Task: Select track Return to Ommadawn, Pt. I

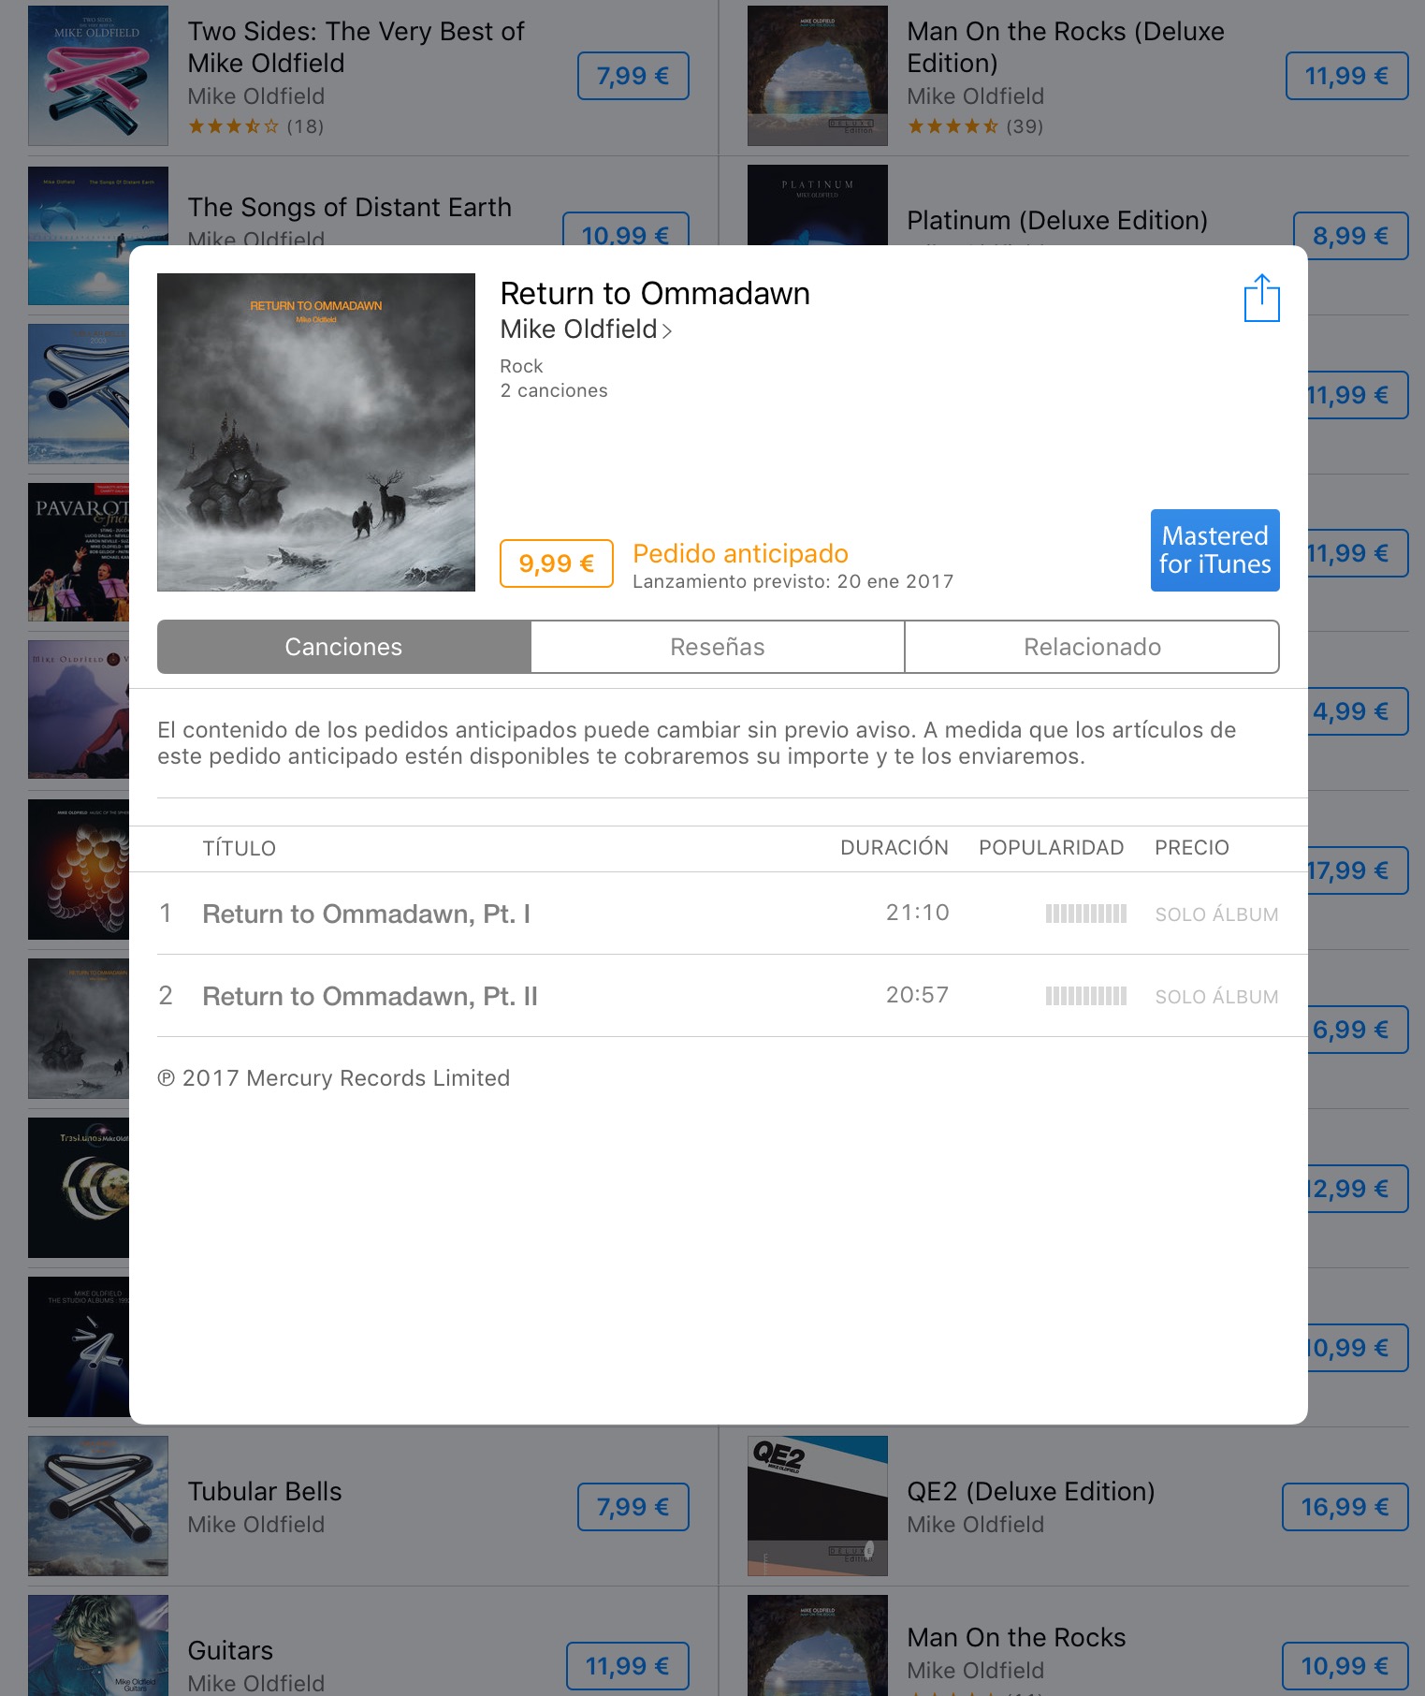Action: point(718,914)
